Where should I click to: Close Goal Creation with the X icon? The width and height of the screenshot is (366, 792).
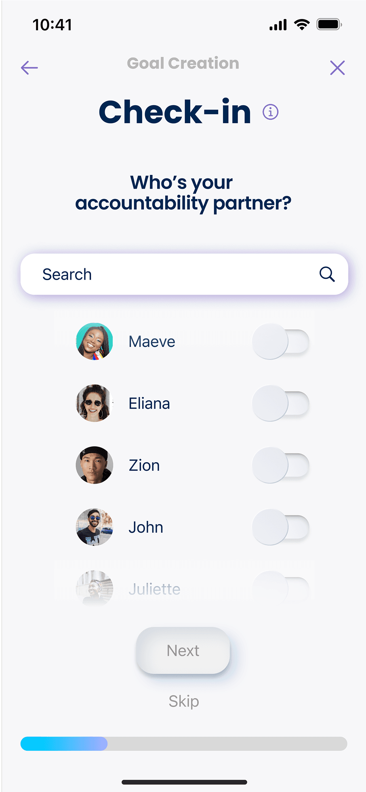coord(337,68)
